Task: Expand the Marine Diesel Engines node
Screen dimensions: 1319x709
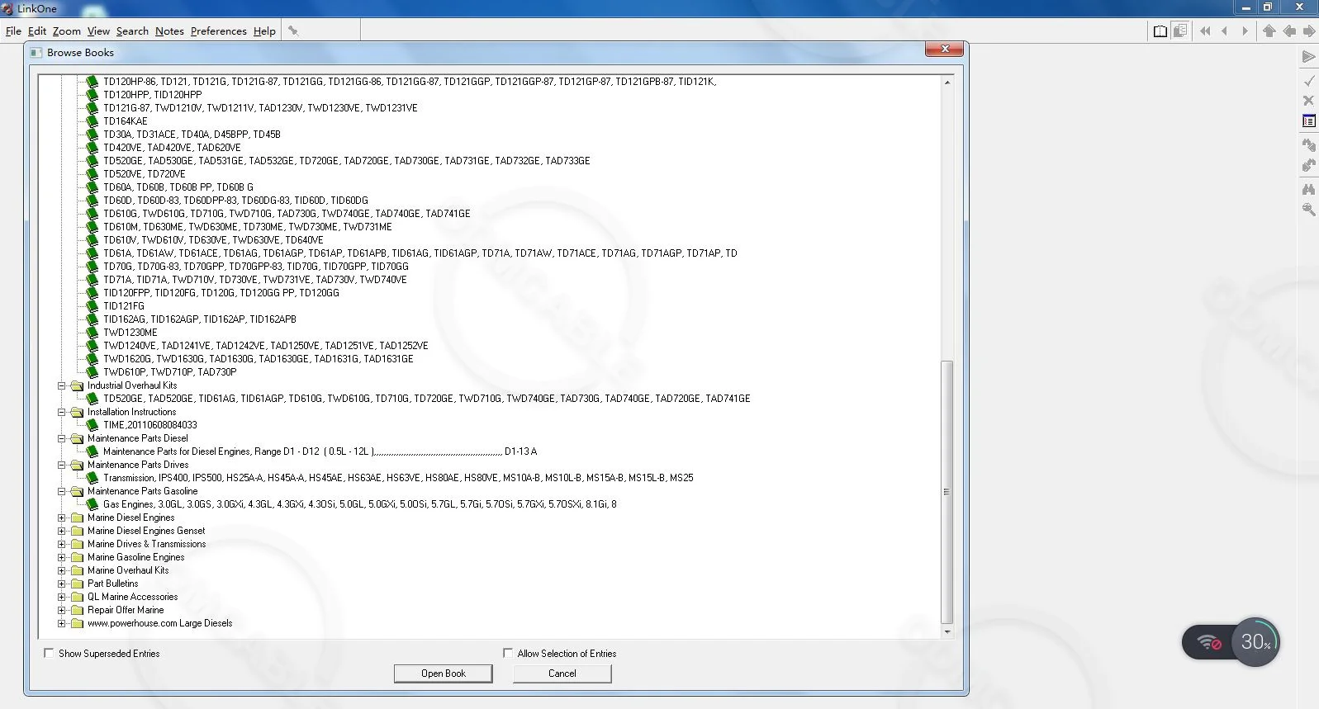Action: pos(61,518)
